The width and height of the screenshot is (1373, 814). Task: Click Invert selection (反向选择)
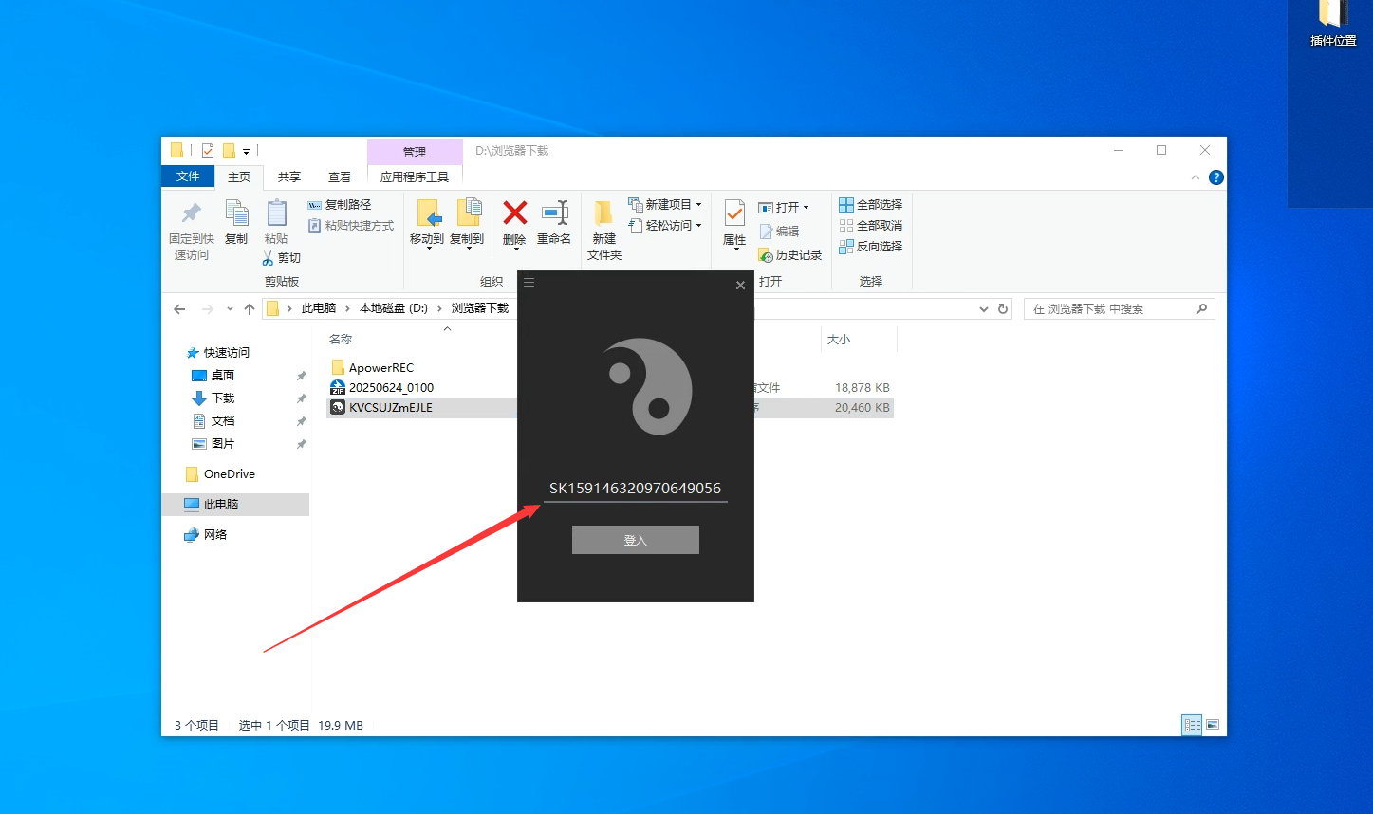(x=870, y=247)
